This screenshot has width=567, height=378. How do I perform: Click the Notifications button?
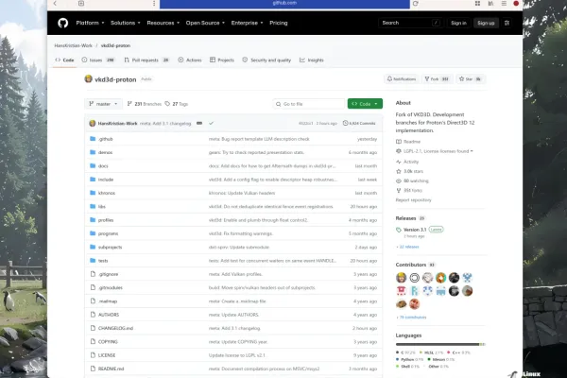tap(402, 78)
